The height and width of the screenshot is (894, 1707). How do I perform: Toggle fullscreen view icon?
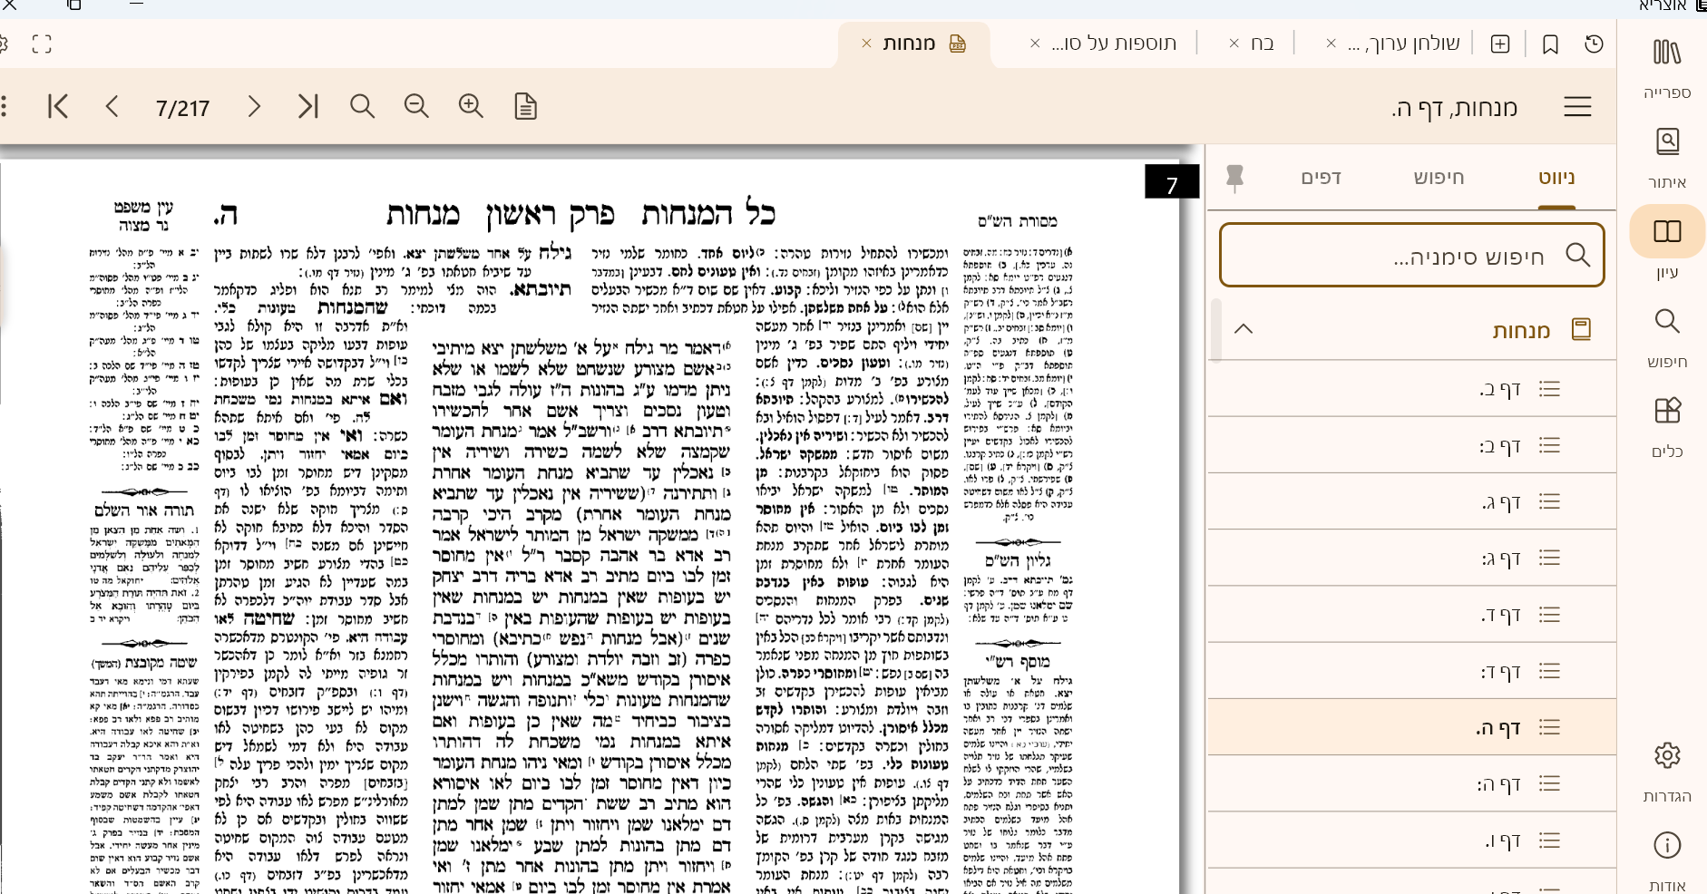pyautogui.click(x=42, y=44)
